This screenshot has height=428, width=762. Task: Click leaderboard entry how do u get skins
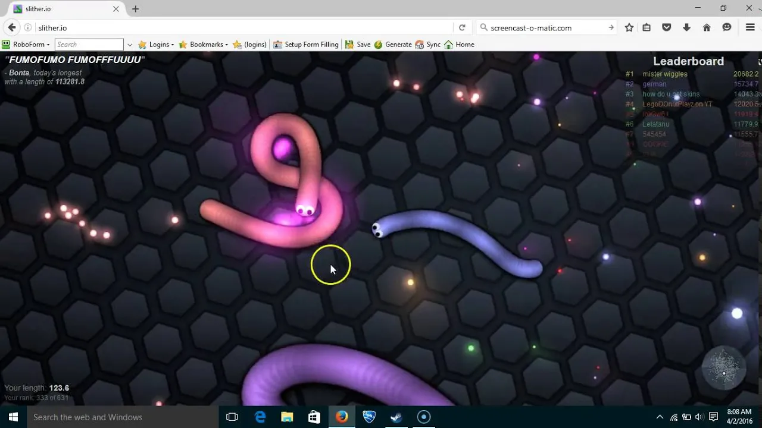tap(671, 95)
